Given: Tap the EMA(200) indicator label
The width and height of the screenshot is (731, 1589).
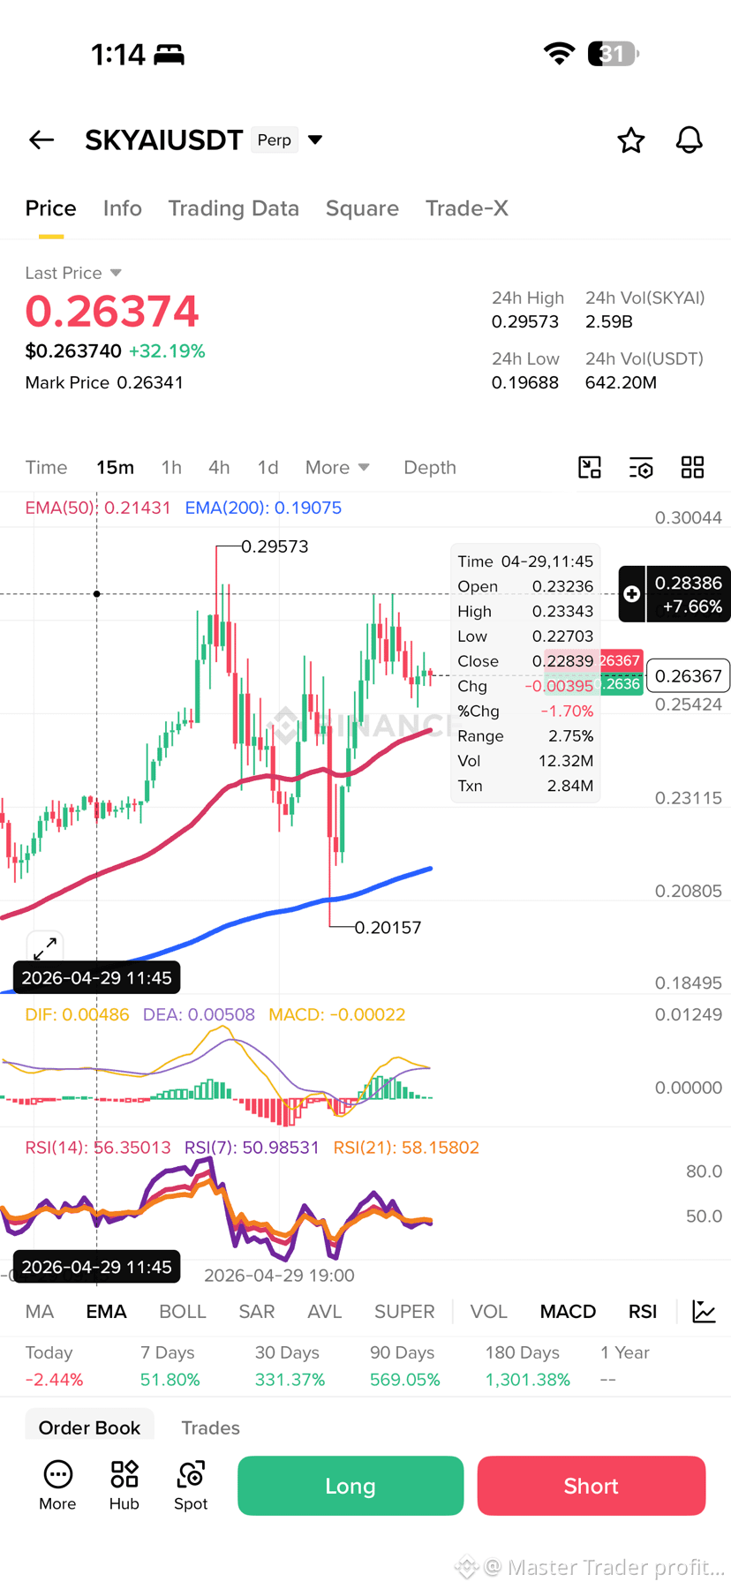Looking at the screenshot, I should pos(263,508).
